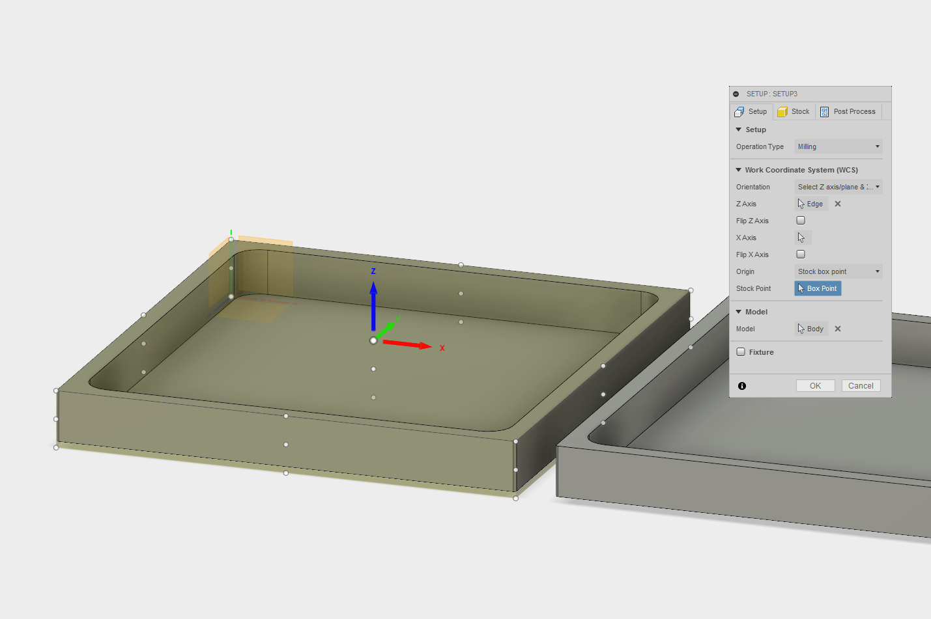Click the Model Body selection button

[811, 329]
